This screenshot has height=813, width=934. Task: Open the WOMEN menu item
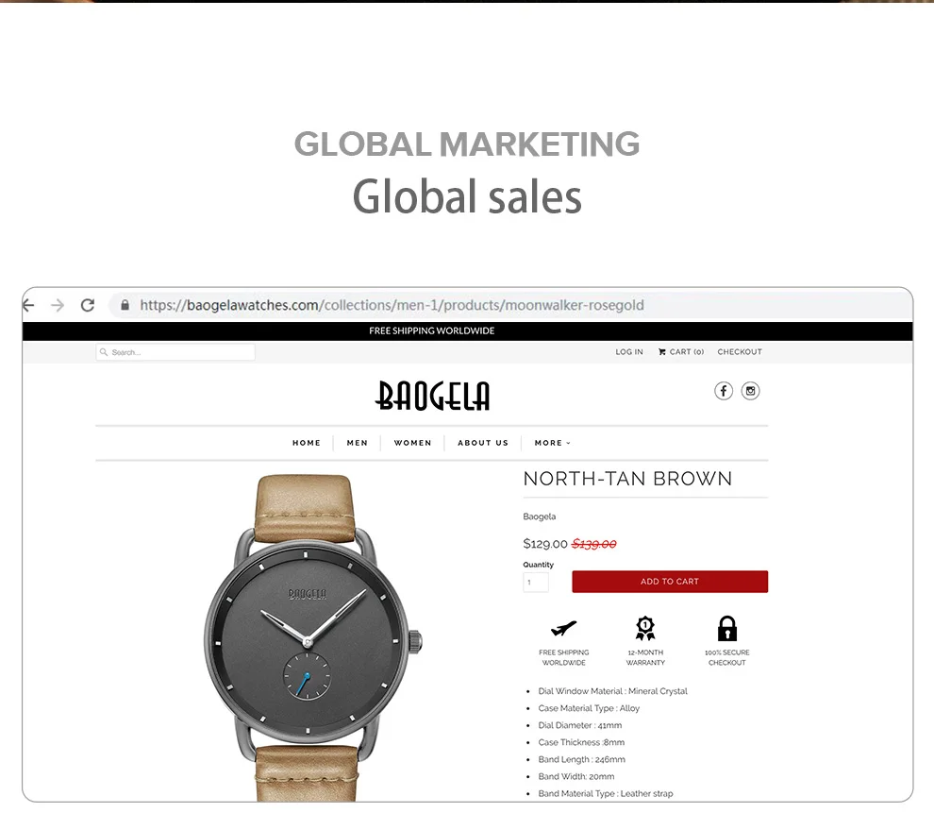coord(413,443)
